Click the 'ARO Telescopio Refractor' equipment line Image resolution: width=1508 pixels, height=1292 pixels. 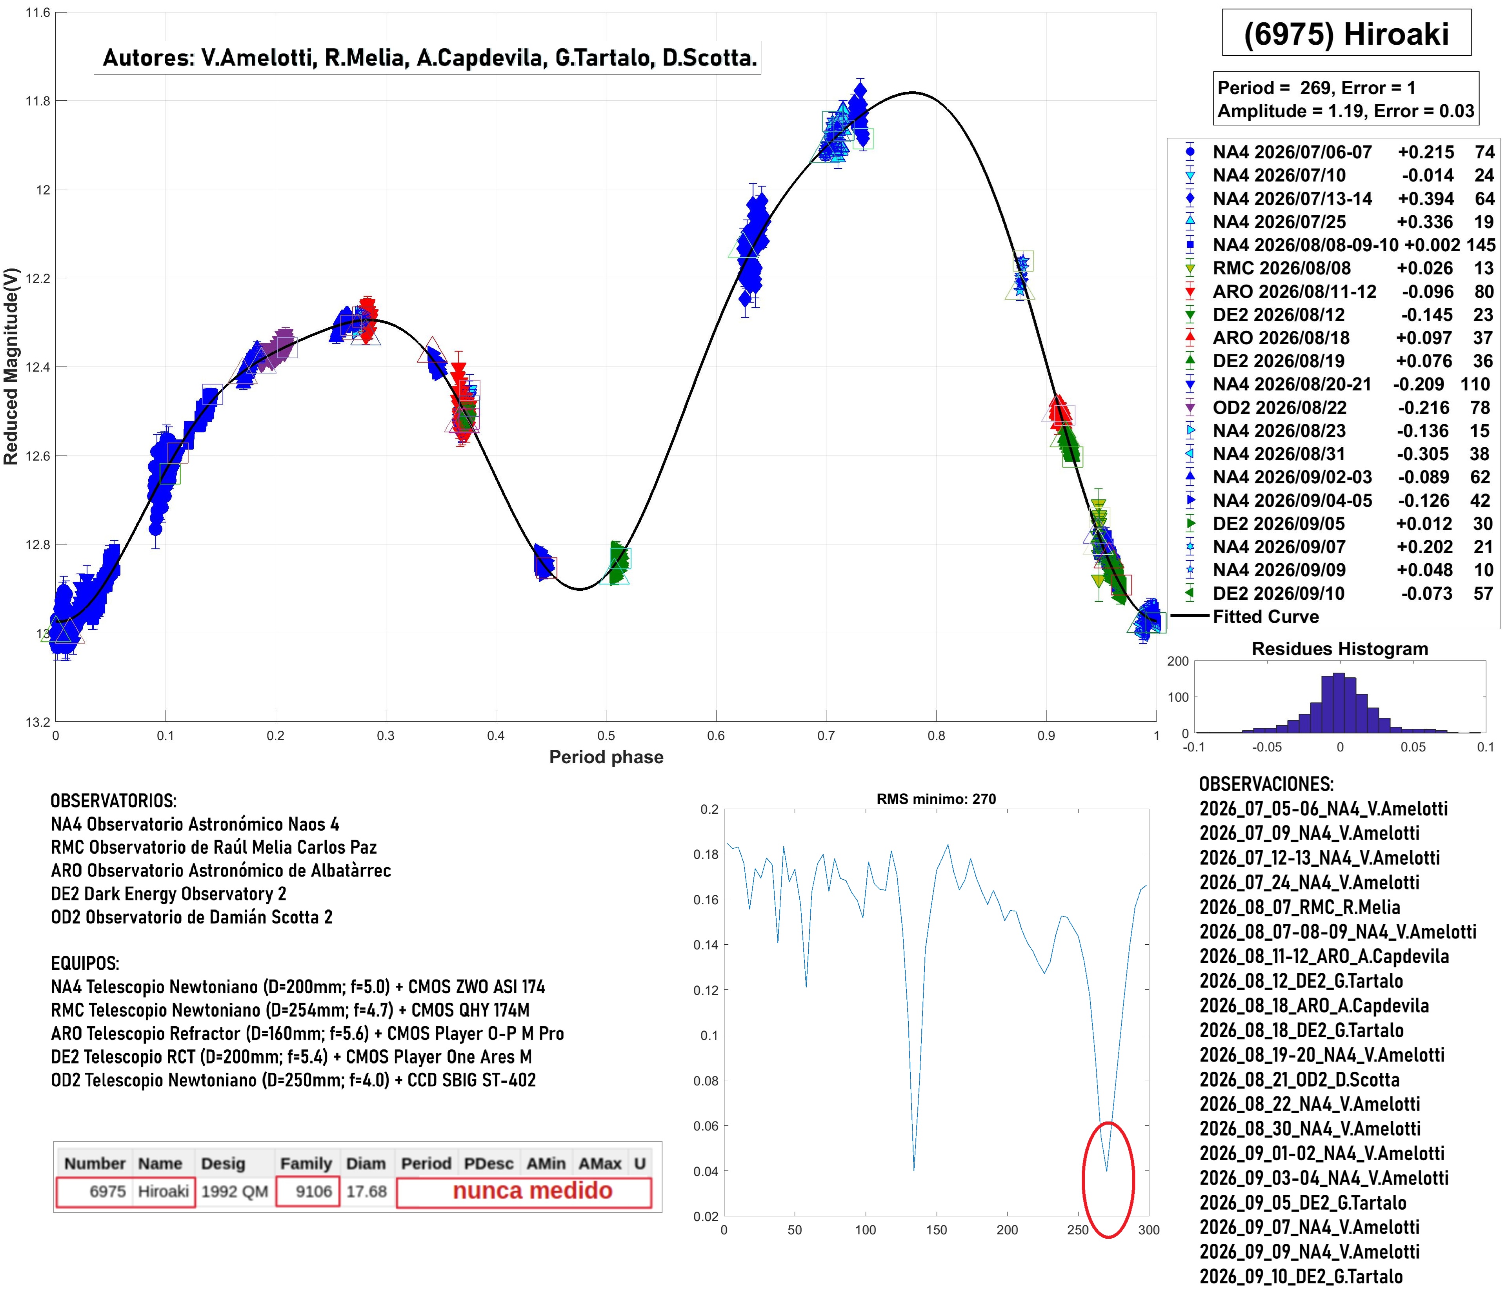(x=307, y=1033)
